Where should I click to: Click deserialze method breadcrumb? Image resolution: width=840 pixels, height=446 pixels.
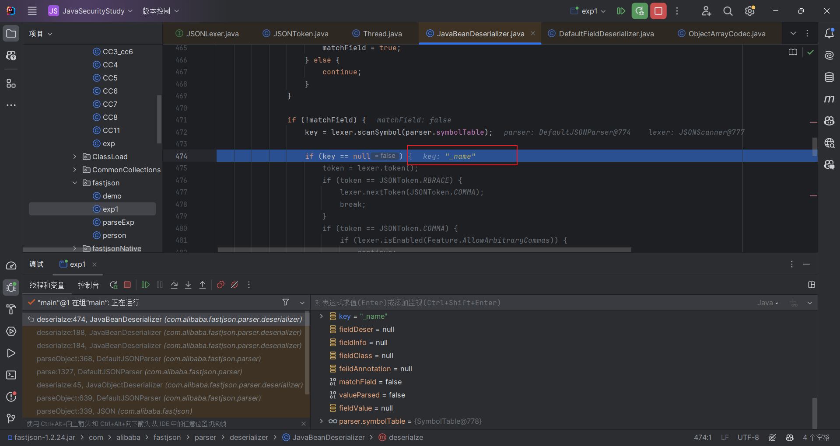401,437
